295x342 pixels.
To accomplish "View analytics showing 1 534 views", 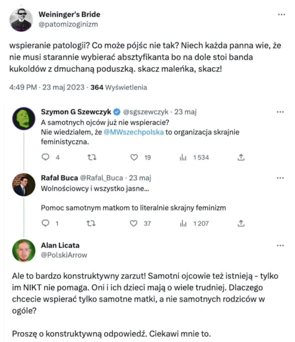I will [x=183, y=157].
